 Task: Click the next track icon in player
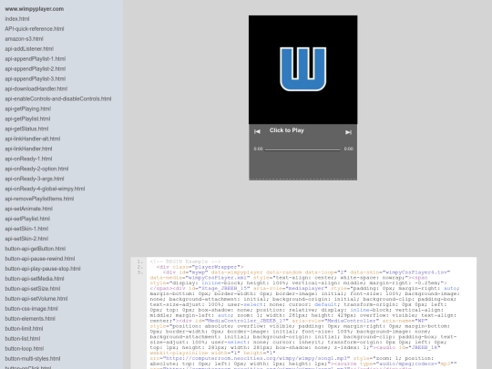348,132
